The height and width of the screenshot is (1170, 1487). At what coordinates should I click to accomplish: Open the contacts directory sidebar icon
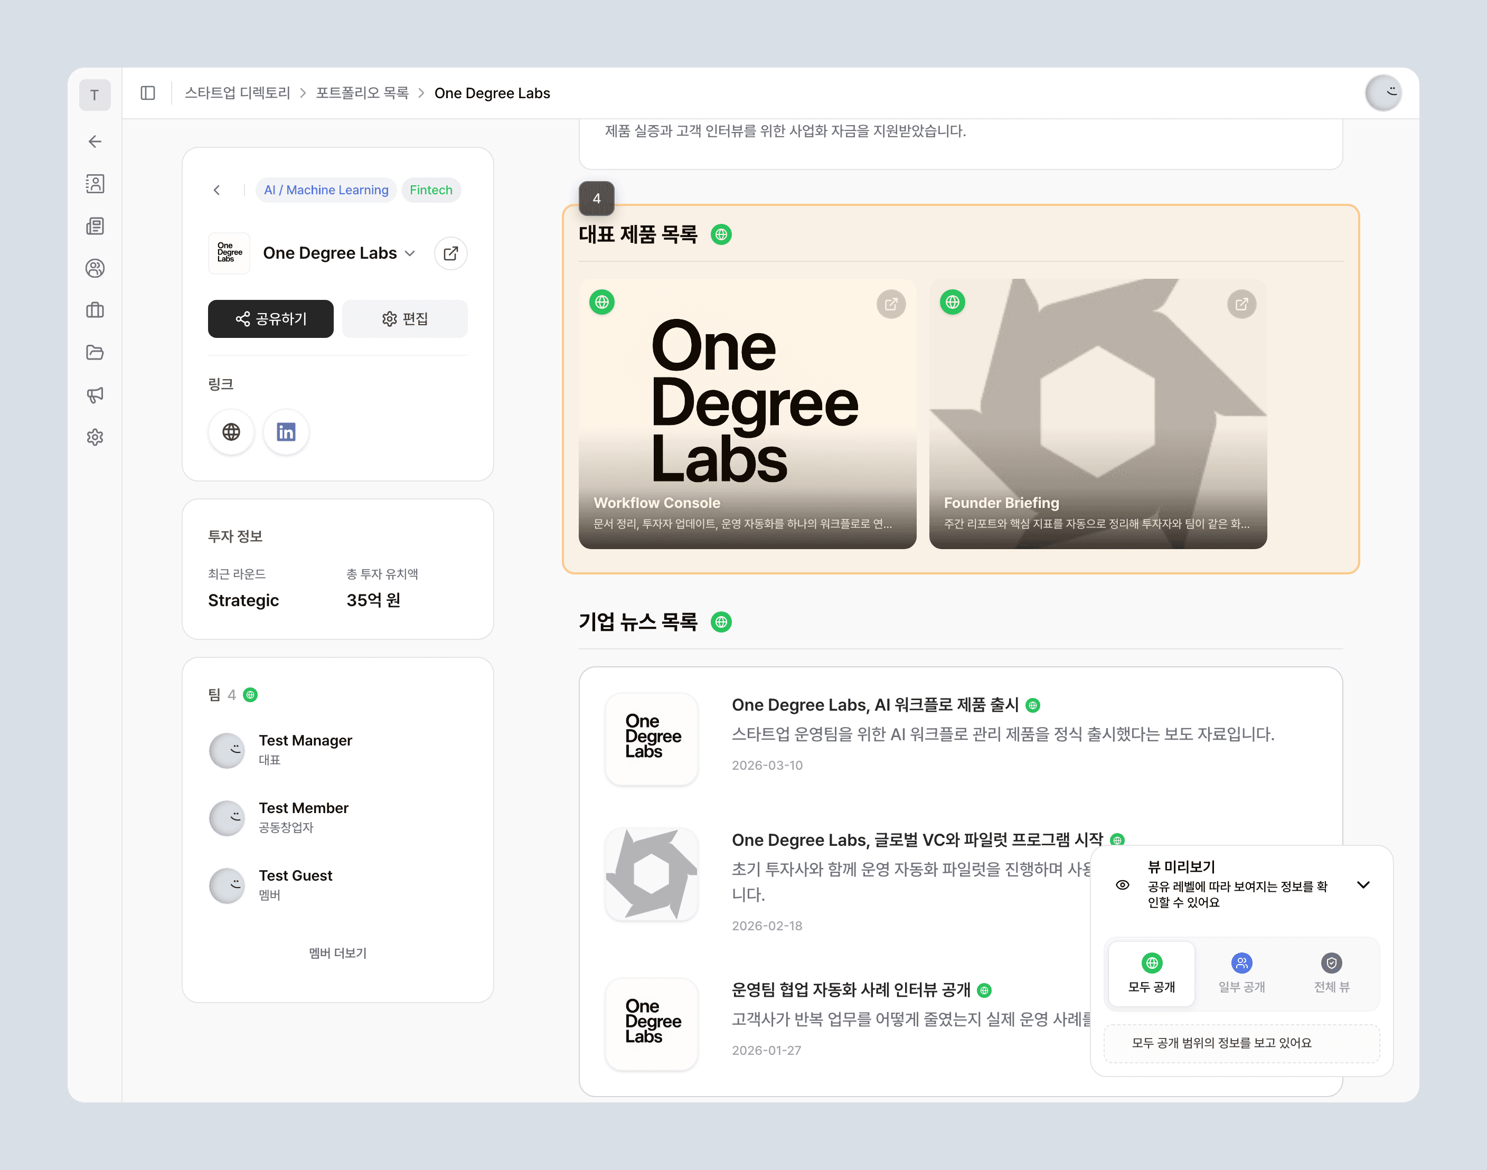tap(95, 184)
